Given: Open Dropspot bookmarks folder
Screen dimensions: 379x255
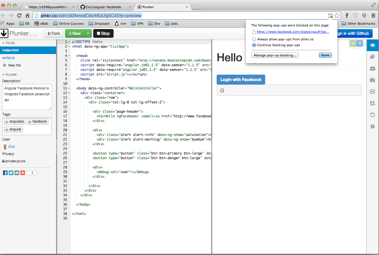Looking at the screenshot, I should 100,24.
